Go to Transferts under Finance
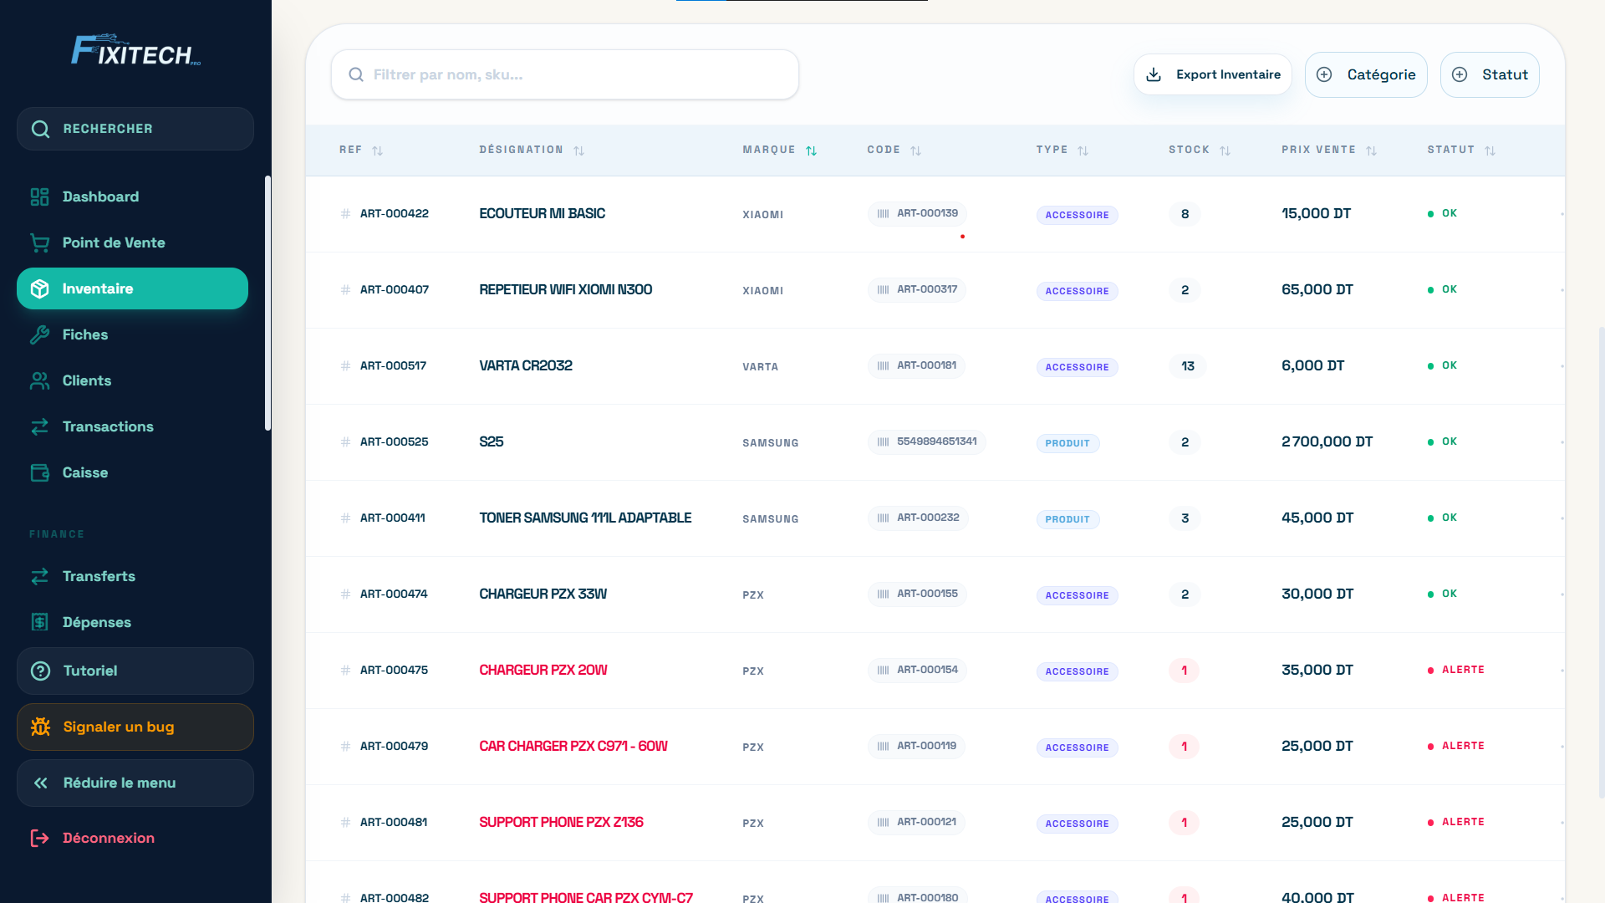The width and height of the screenshot is (1605, 903). coord(133,576)
